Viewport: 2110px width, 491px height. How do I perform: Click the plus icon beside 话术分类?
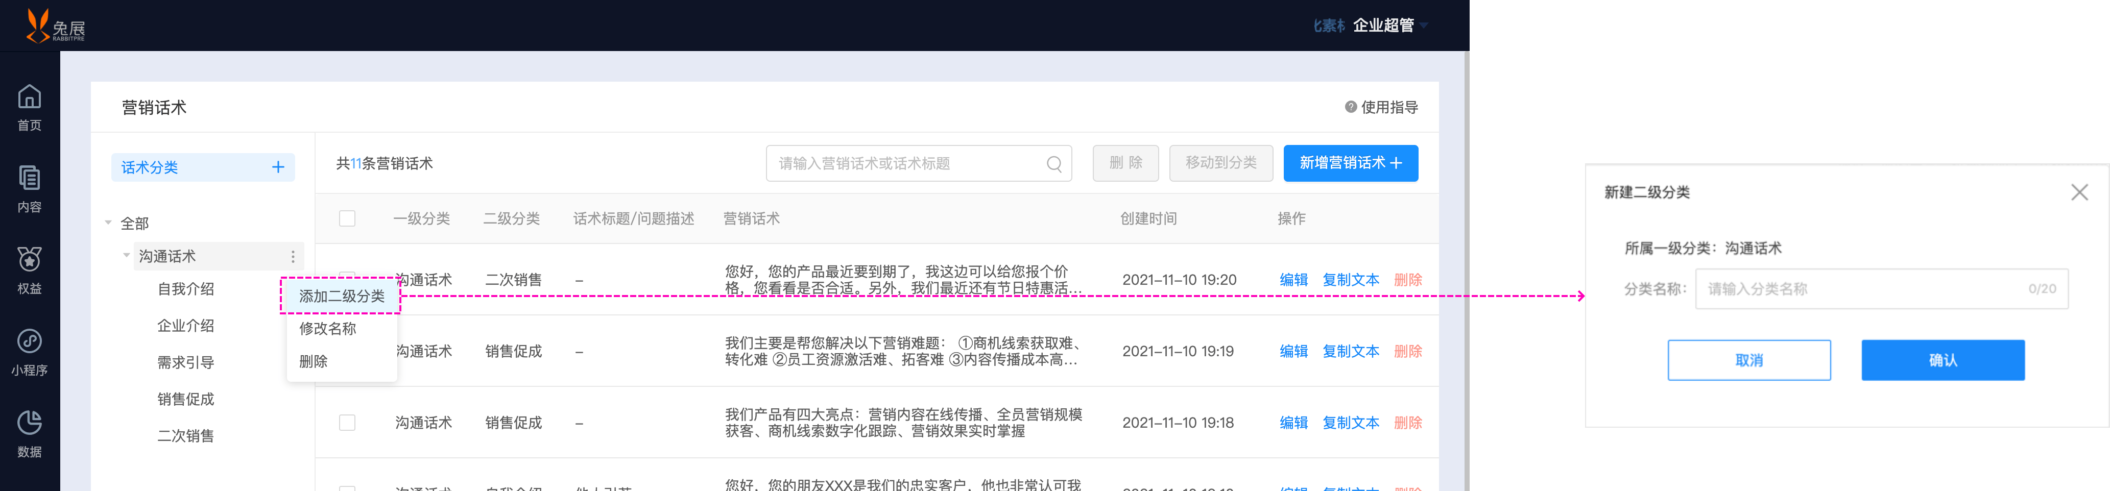278,167
